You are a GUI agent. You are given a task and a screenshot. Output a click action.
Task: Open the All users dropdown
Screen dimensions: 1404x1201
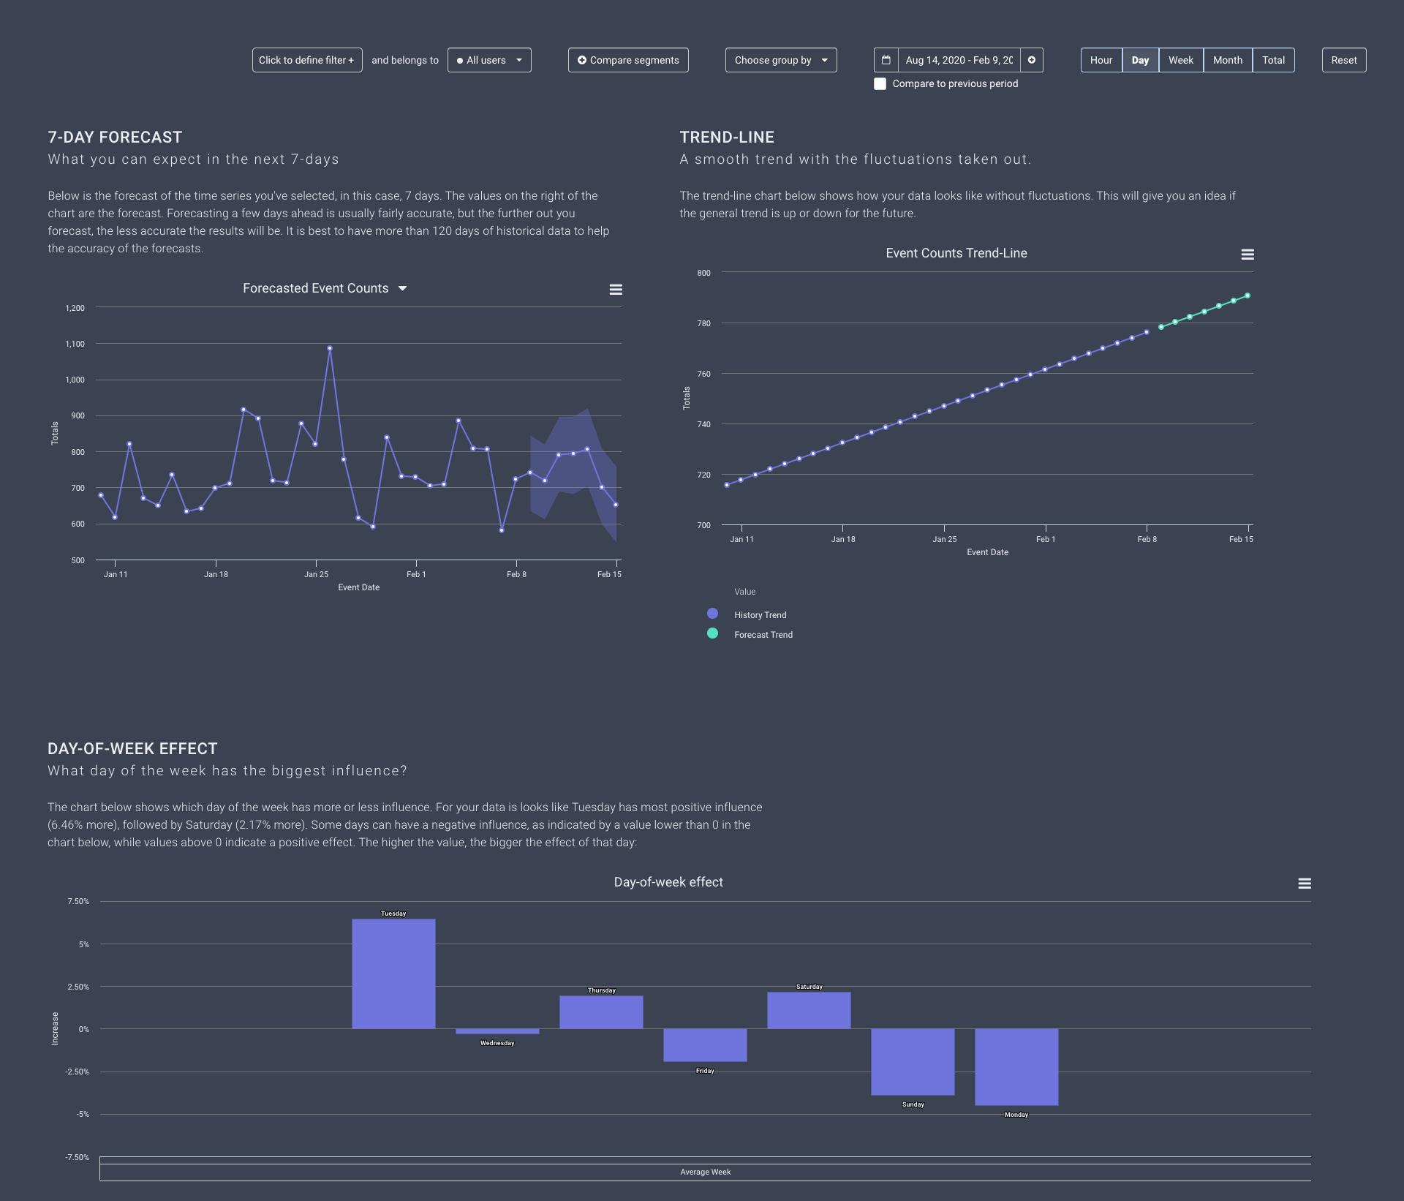pos(488,60)
